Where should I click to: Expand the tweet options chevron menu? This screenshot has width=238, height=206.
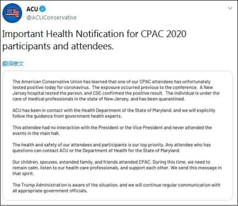click(x=230, y=8)
